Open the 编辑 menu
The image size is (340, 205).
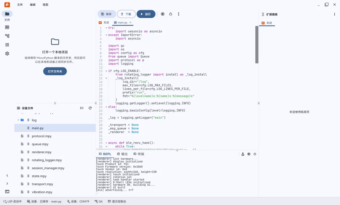pos(33,4)
